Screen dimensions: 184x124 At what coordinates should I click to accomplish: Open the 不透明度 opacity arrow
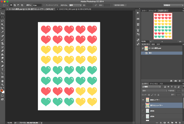coord(183,91)
